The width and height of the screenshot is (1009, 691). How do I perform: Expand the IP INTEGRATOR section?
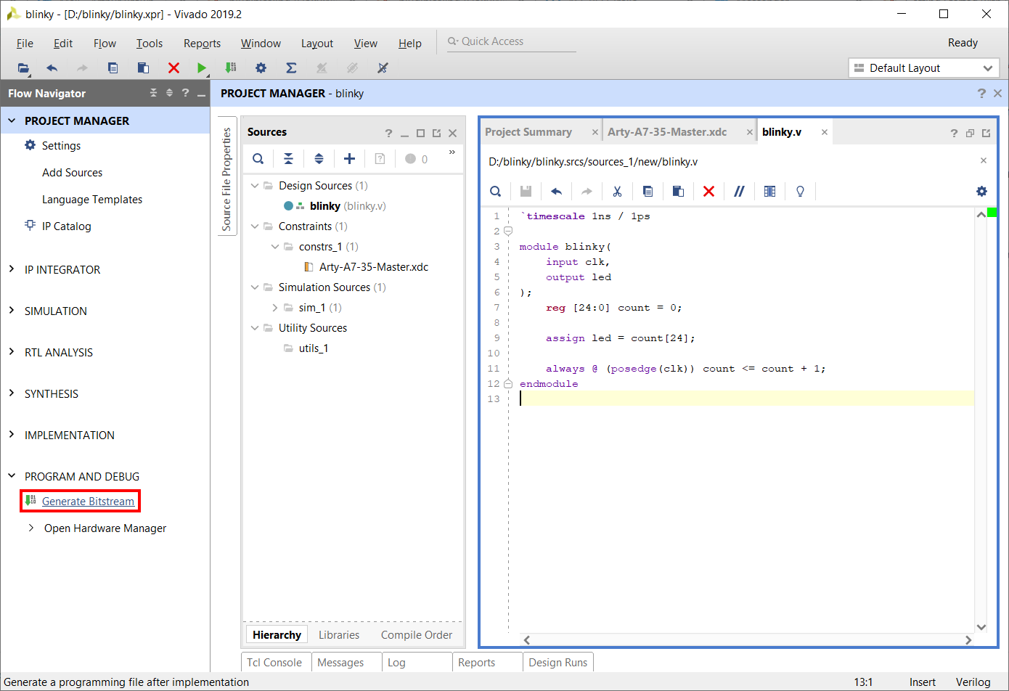coord(12,269)
